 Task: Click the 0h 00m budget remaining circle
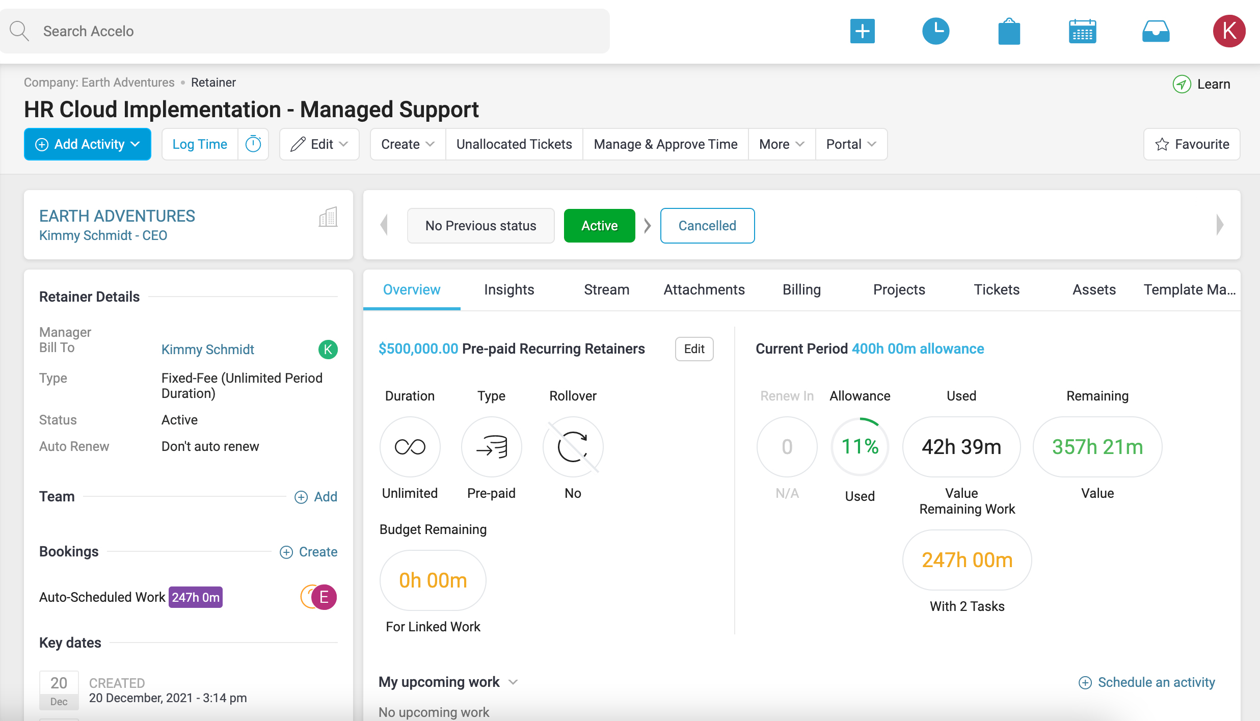pos(433,580)
